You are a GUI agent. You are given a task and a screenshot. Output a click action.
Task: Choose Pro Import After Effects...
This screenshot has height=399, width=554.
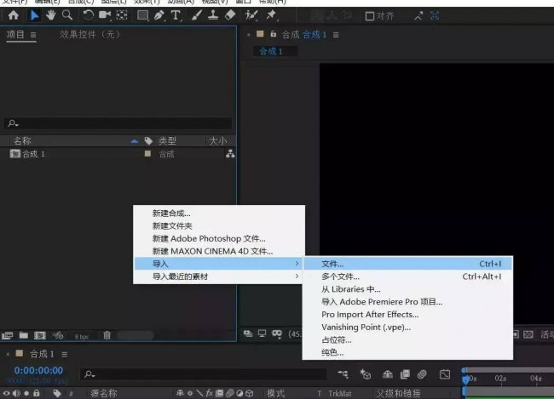click(407, 315)
